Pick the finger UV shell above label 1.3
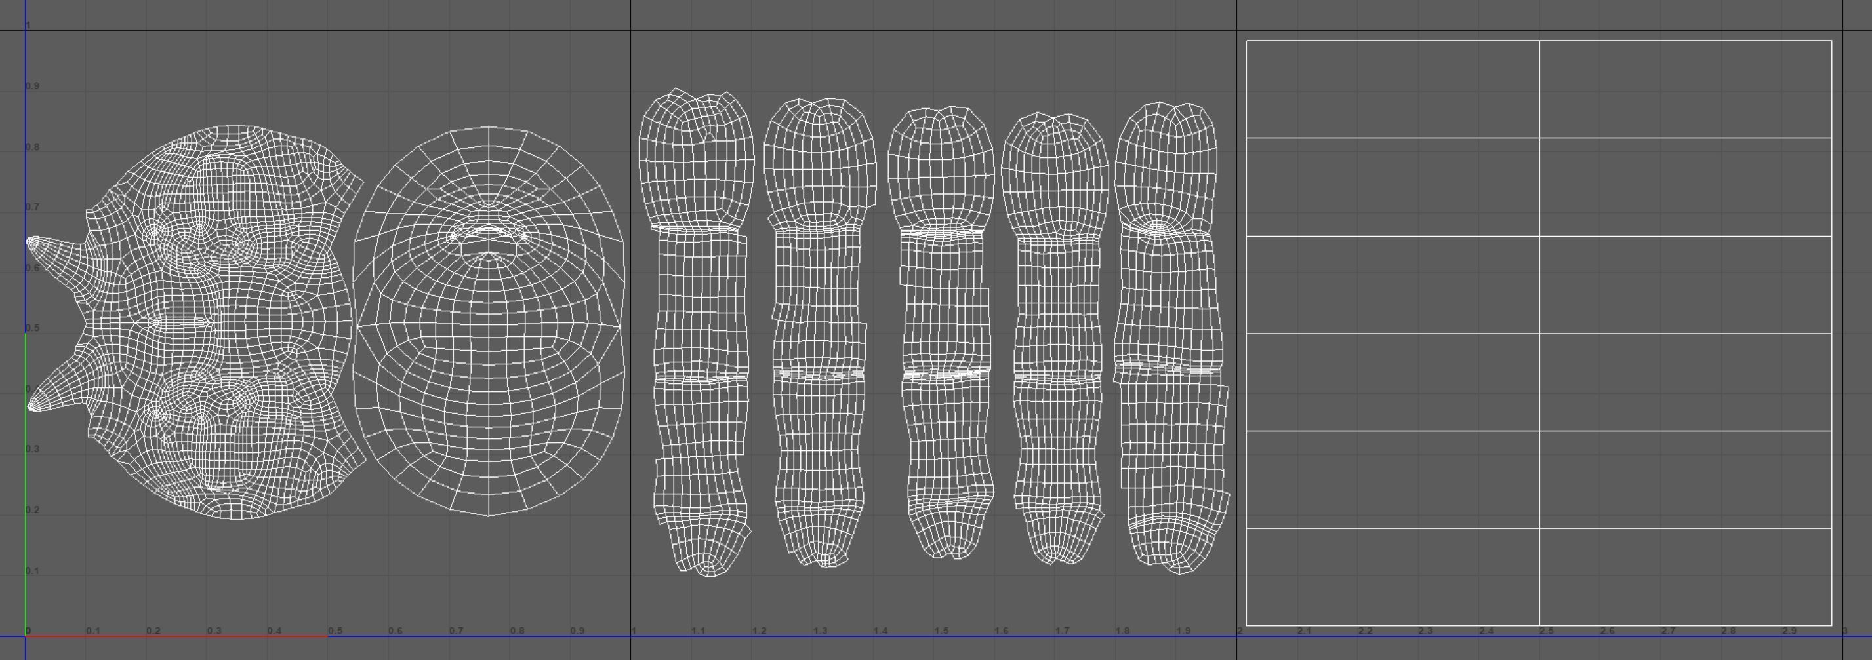This screenshot has width=1872, height=660. [820, 332]
